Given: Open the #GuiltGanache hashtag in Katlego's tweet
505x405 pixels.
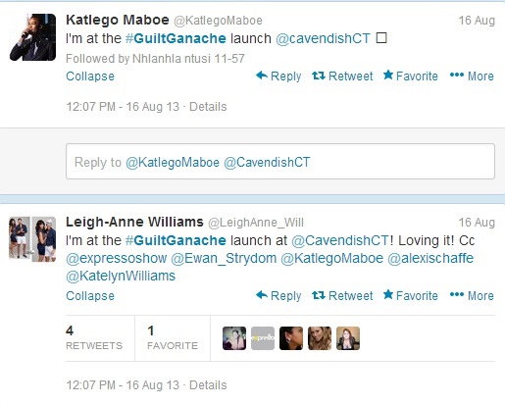Looking at the screenshot, I should point(176,38).
